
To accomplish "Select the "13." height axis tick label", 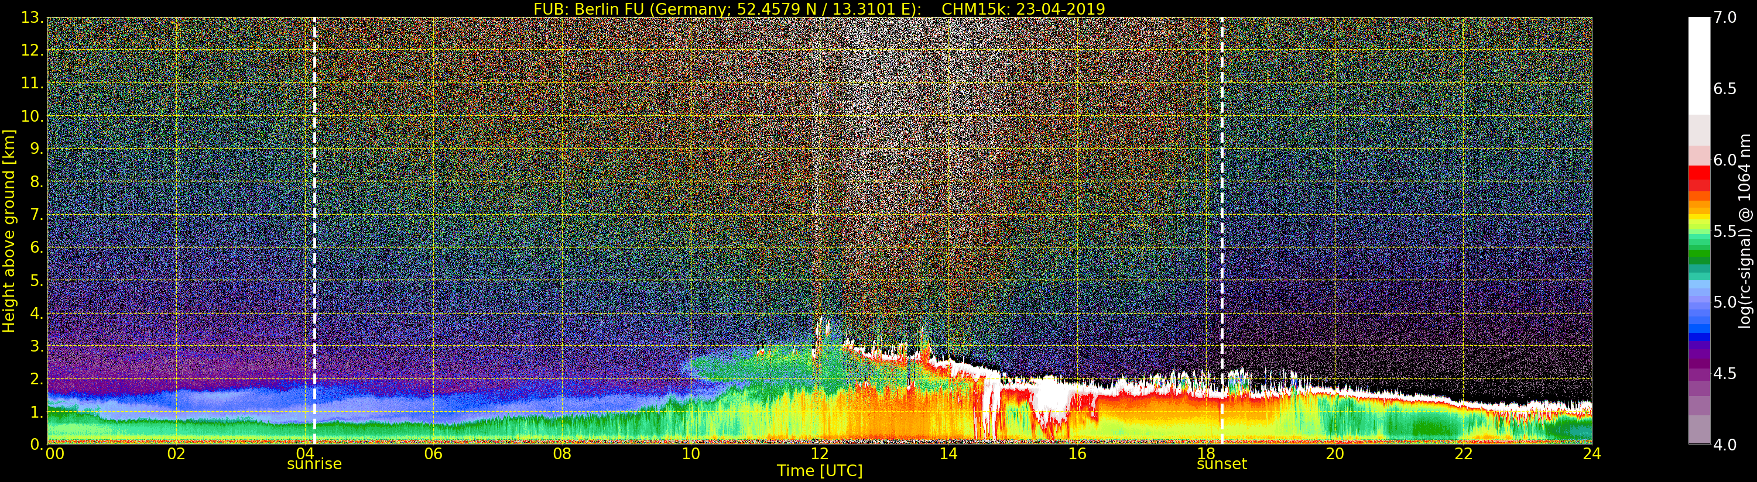I will pyautogui.click(x=32, y=18).
